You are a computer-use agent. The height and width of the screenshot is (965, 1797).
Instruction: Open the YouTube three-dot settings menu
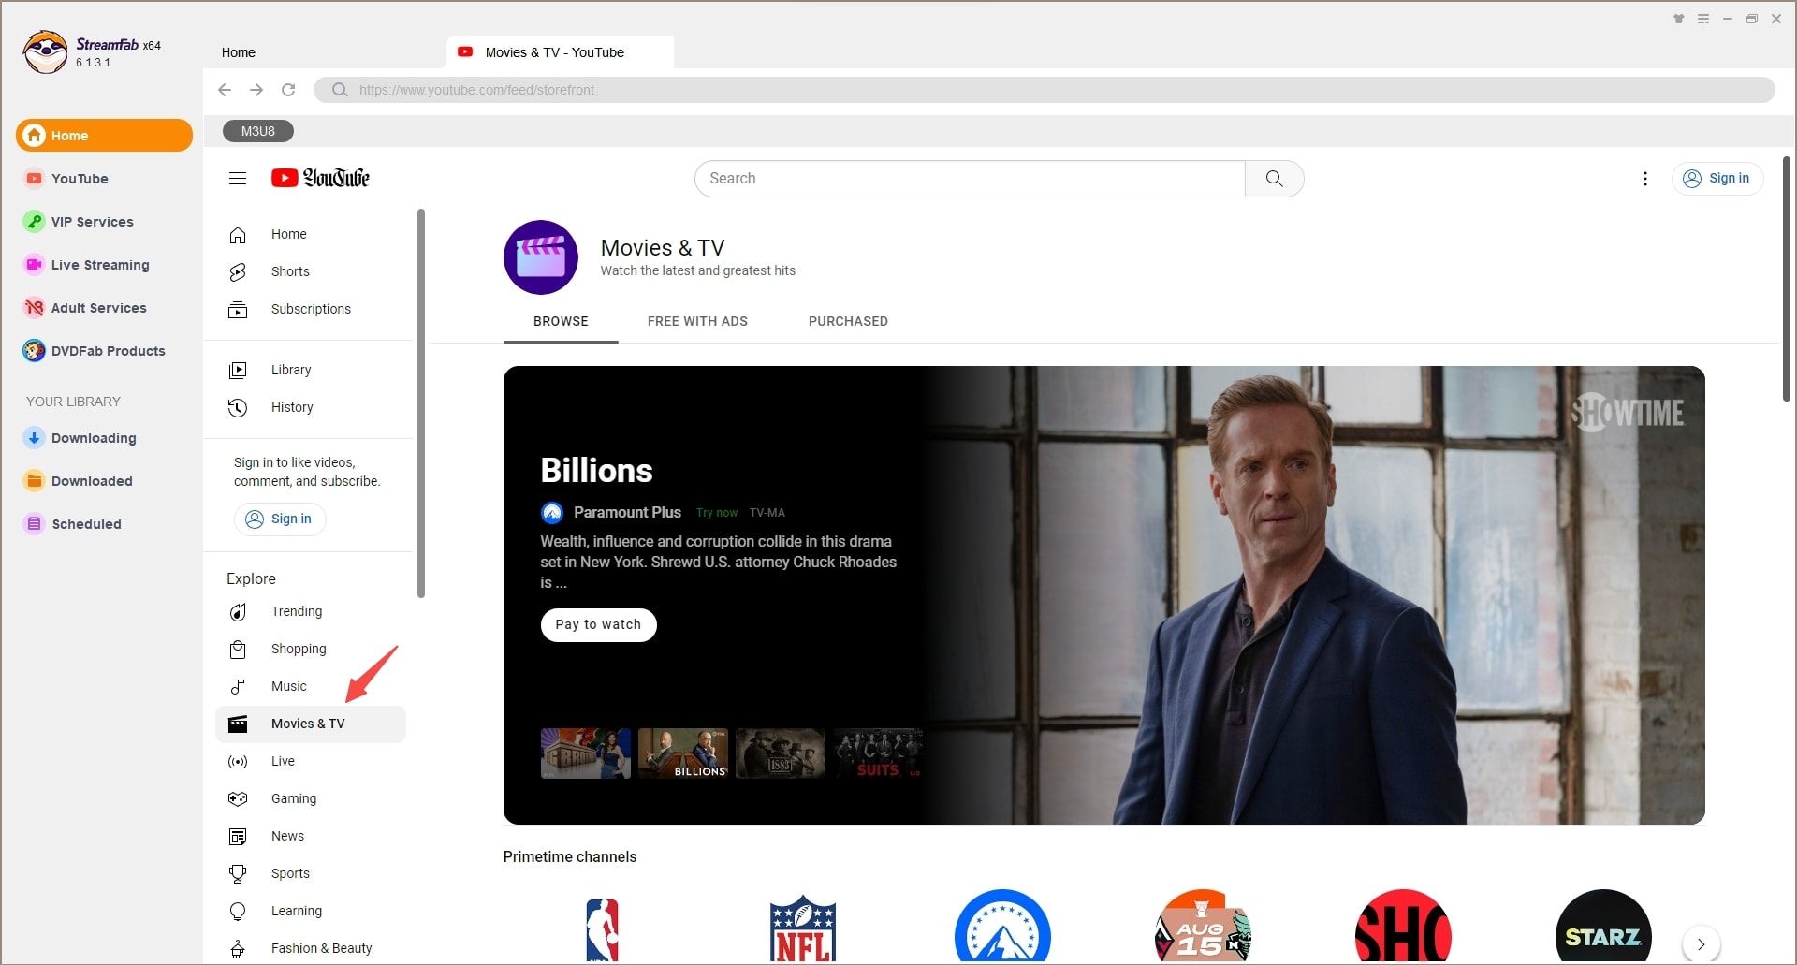click(1644, 179)
